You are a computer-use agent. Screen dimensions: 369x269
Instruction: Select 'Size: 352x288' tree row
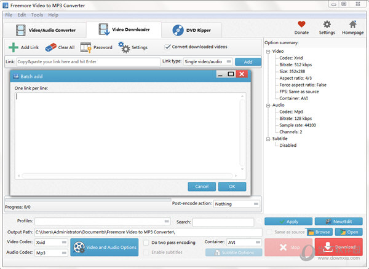[292, 71]
